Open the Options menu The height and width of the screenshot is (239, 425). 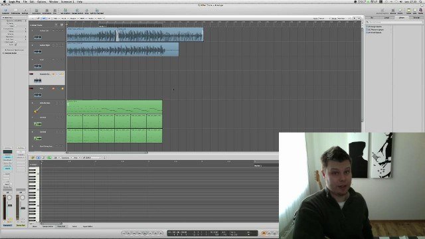coord(41,1)
